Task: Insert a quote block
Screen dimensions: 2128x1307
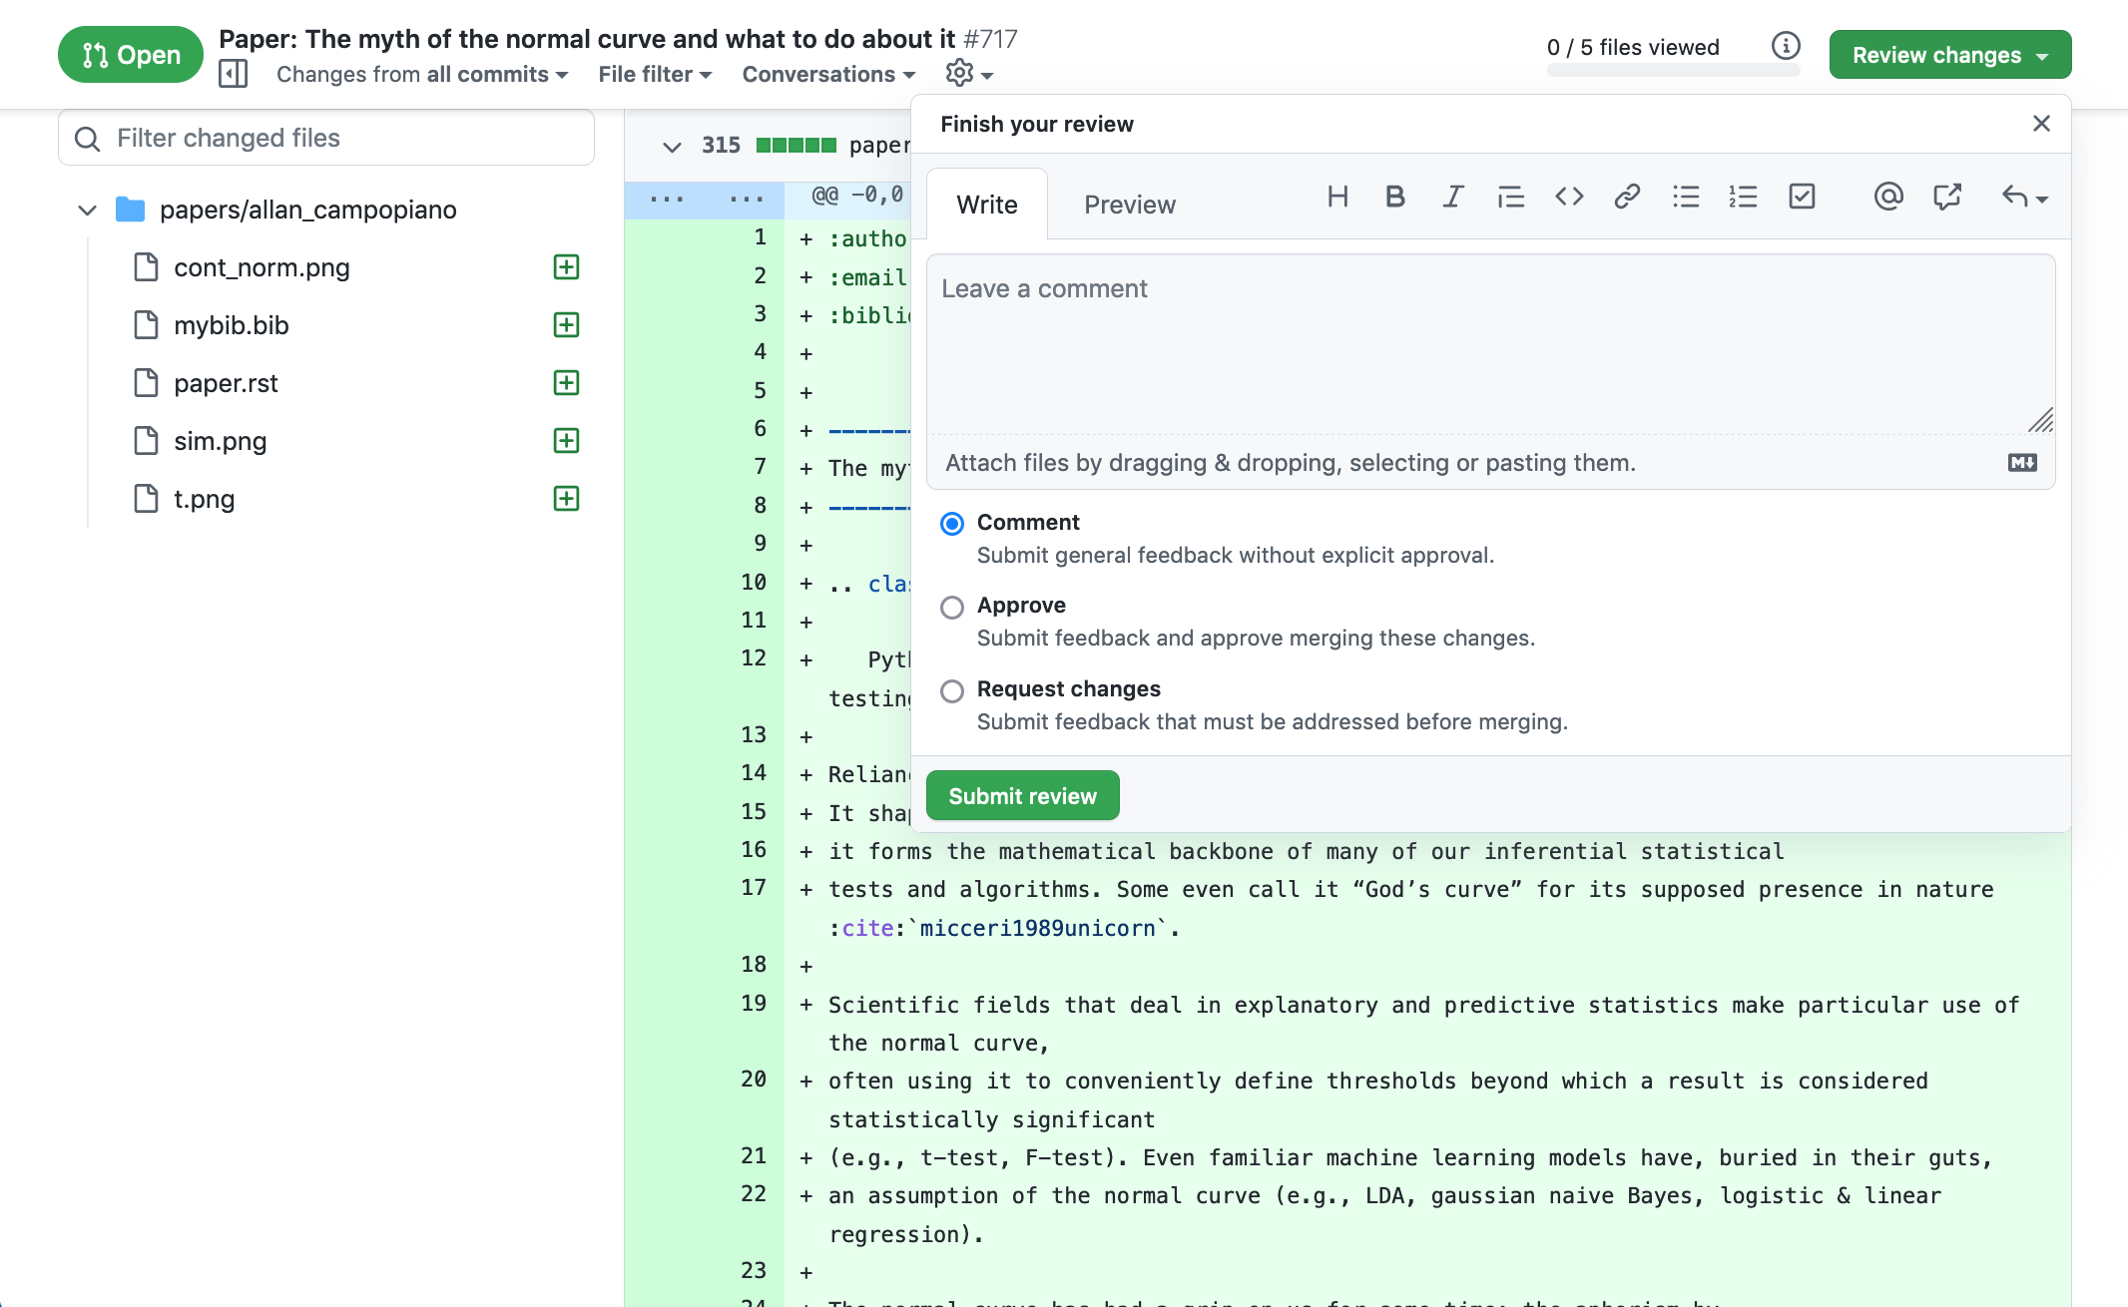Action: coord(1510,197)
